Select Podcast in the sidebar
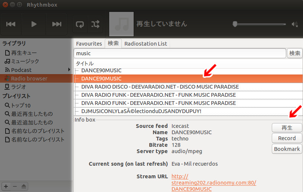303x192 pixels. point(18,70)
